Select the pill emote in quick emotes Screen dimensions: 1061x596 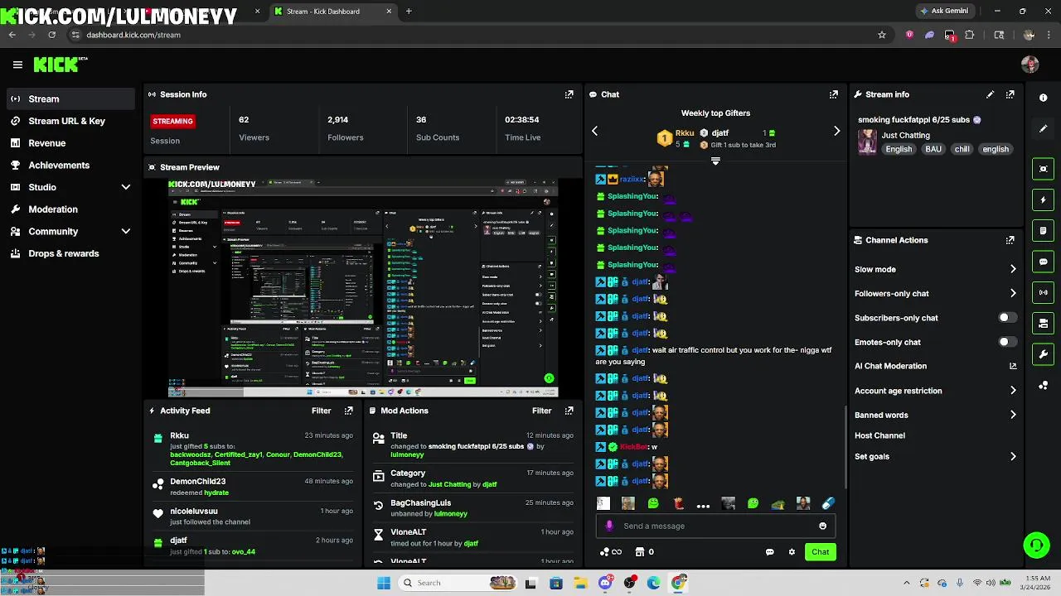pos(827,503)
